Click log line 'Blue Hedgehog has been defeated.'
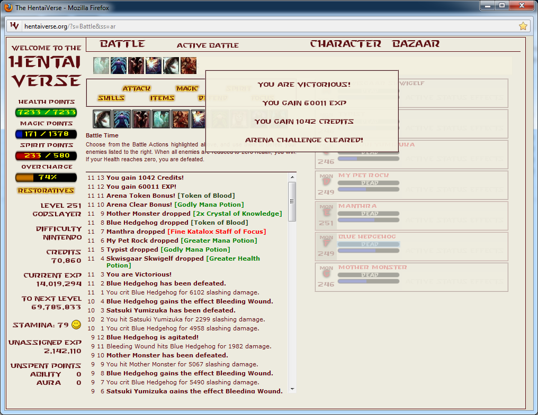Viewport: 538px width, 415px height. pos(166,283)
